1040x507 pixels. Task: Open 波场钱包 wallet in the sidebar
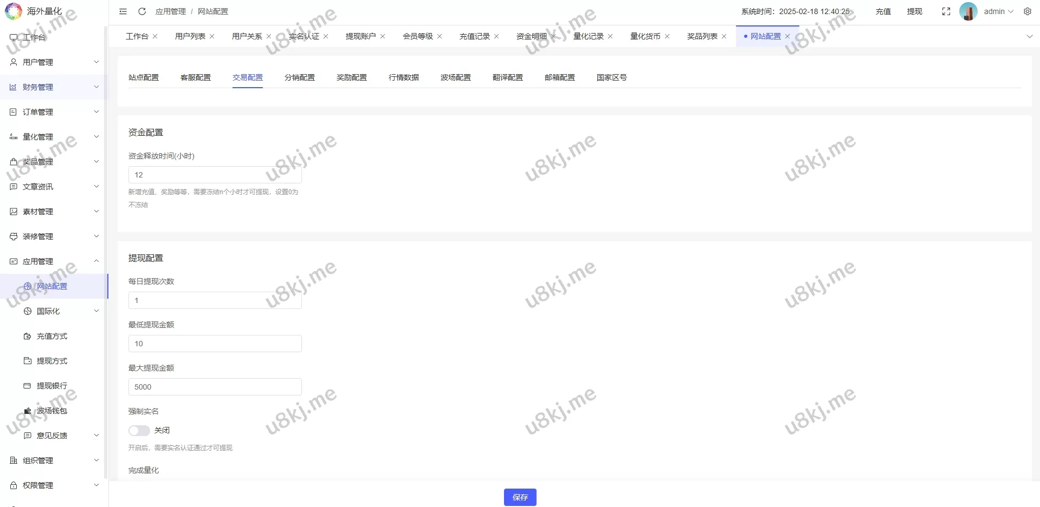(51, 411)
